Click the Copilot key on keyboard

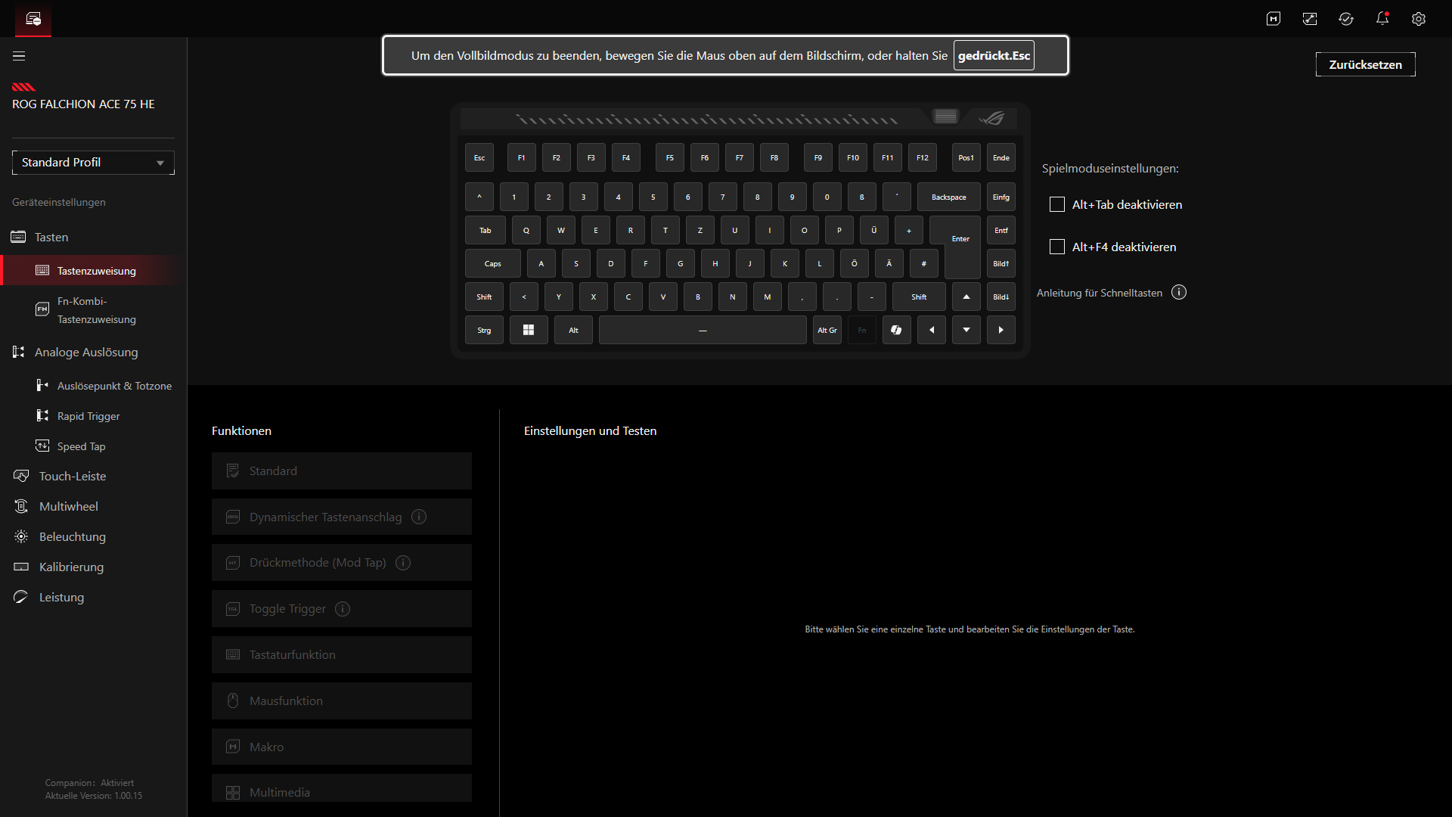point(896,331)
